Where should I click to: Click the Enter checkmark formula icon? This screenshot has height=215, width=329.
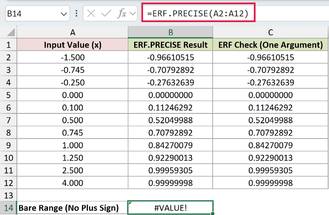106,14
